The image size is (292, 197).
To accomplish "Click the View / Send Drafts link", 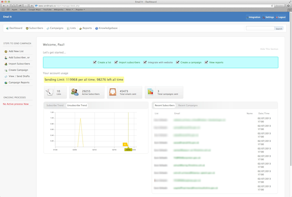I will click(x=19, y=76).
